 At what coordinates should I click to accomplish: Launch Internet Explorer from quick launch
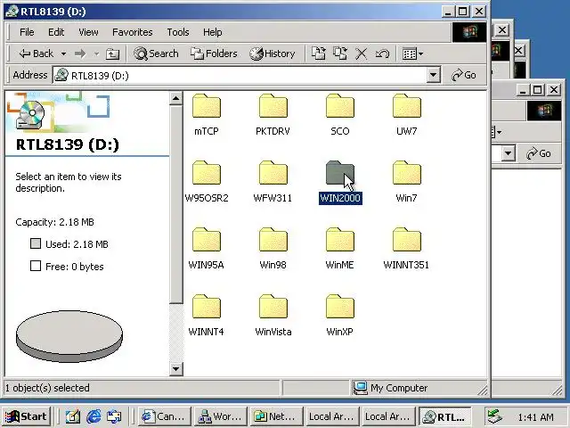tap(94, 416)
